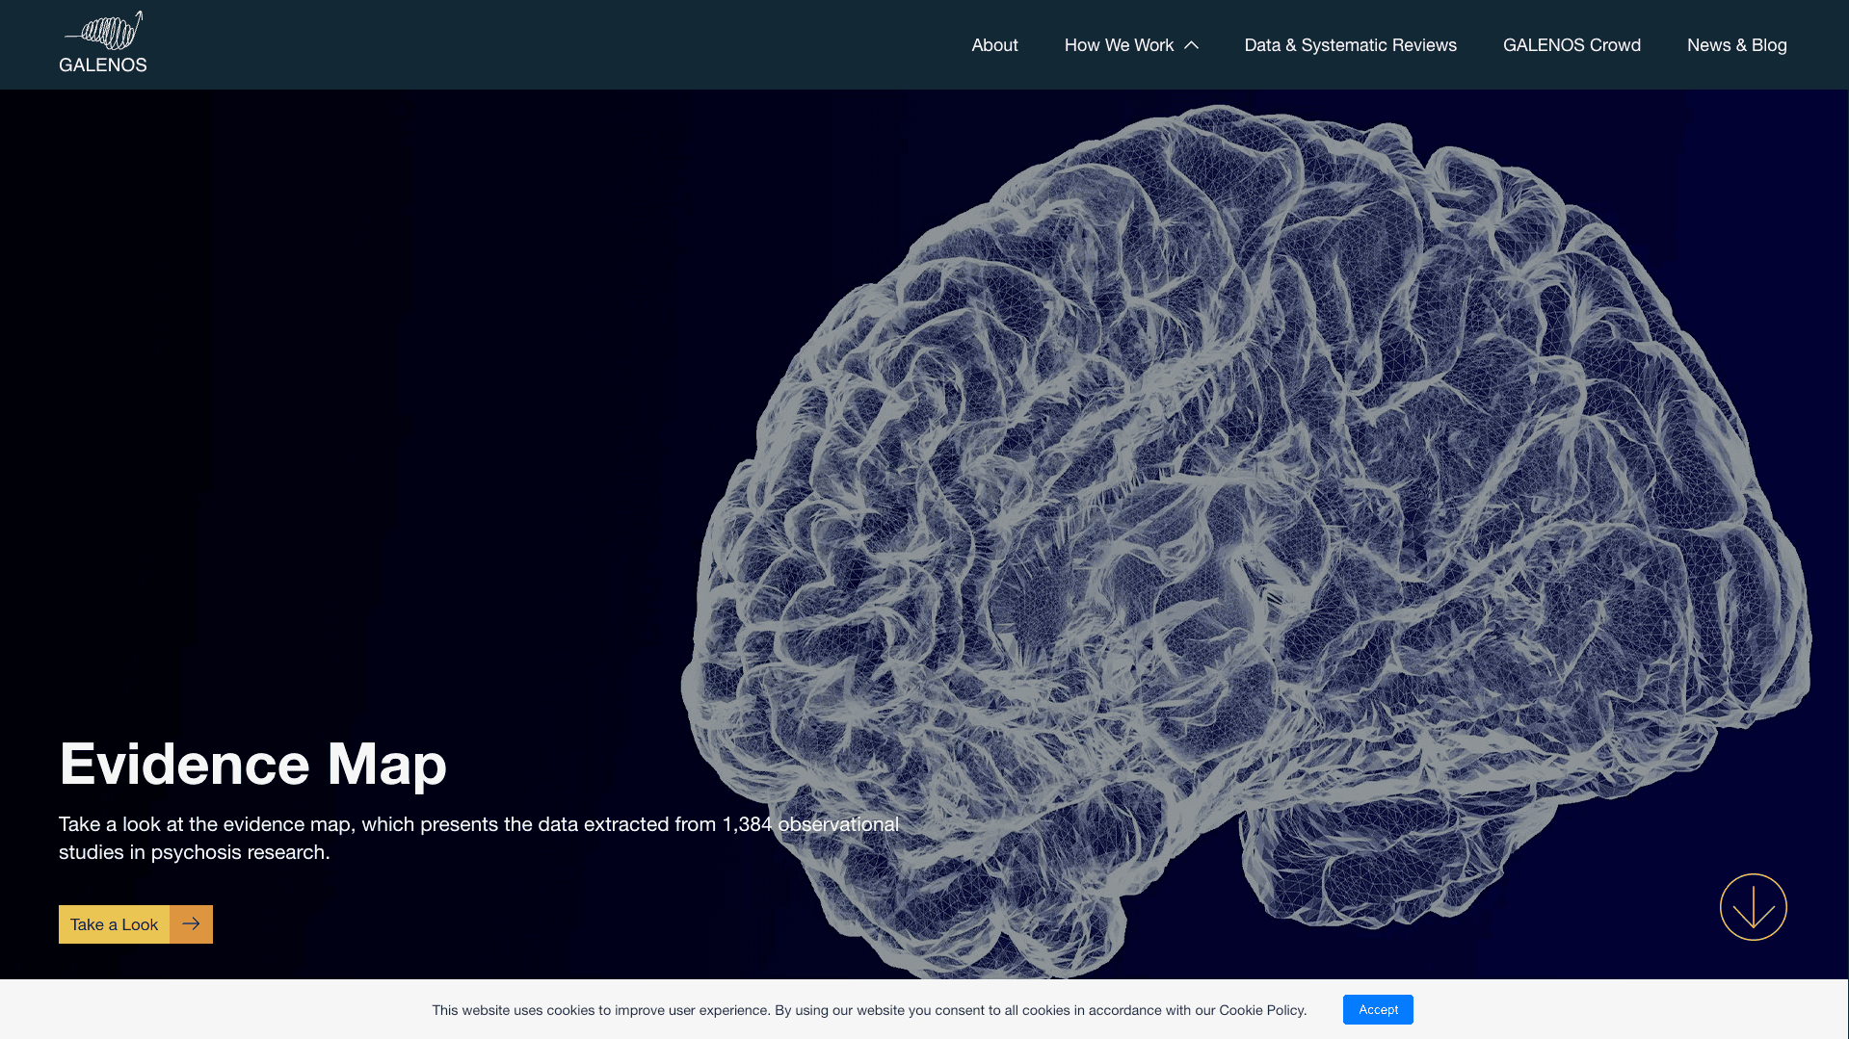Open the News & Blog section
1849x1039 pixels.
(1736, 44)
